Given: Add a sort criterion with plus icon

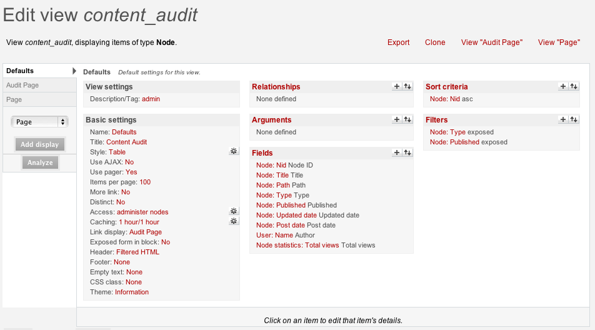Looking at the screenshot, I should tap(563, 87).
